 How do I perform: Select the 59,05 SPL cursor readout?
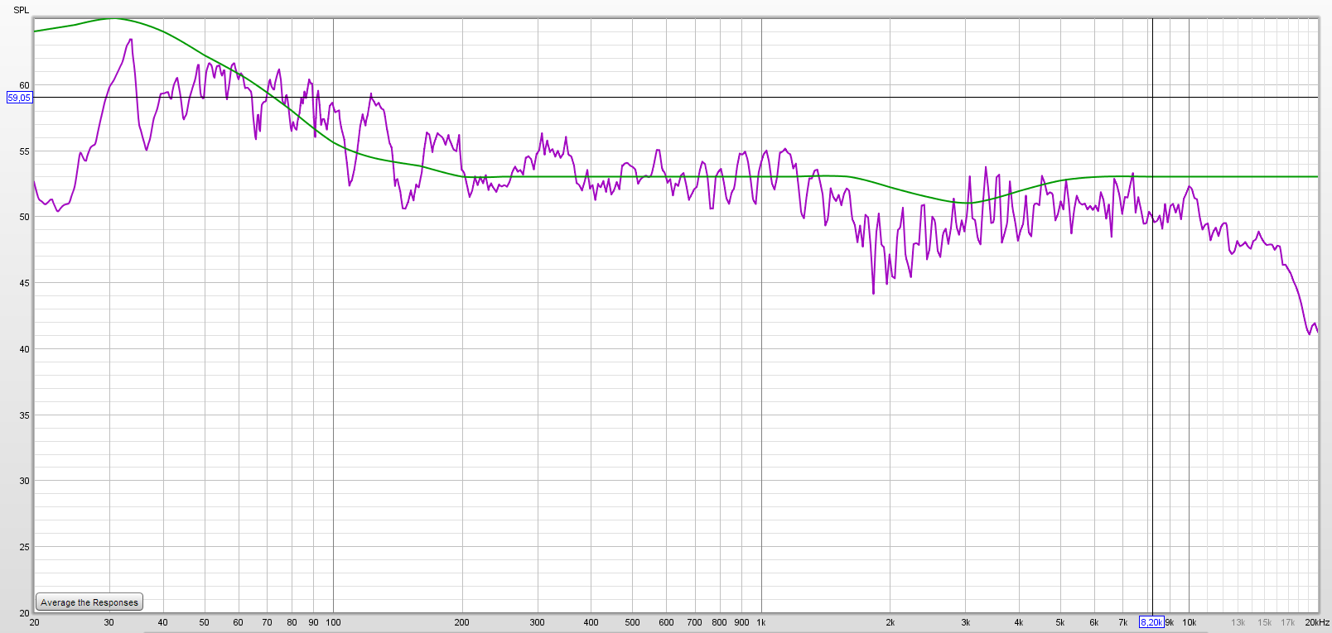click(x=19, y=98)
